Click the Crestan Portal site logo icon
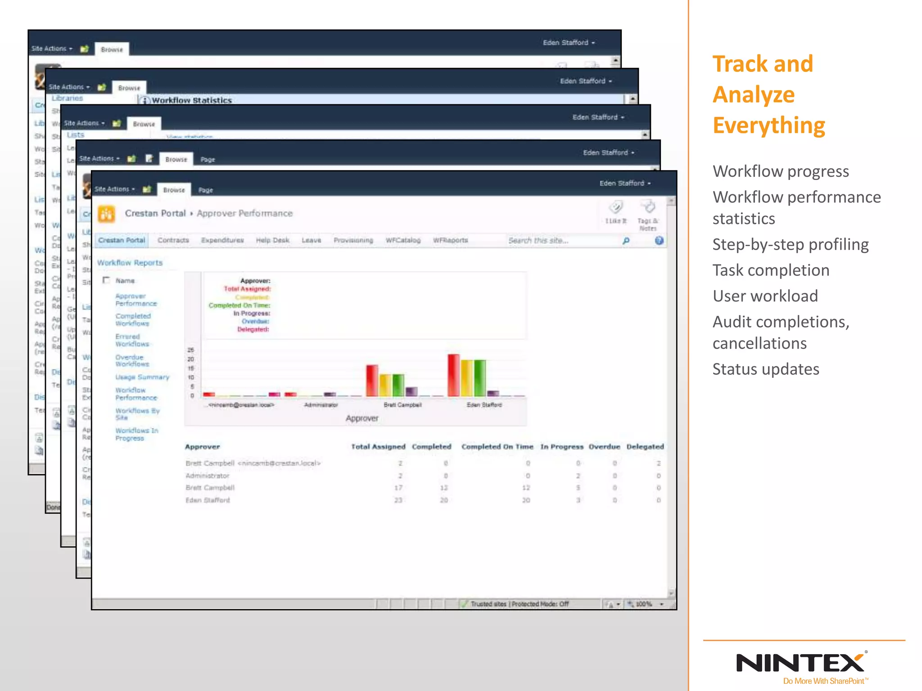This screenshot has height=691, width=922. [107, 214]
